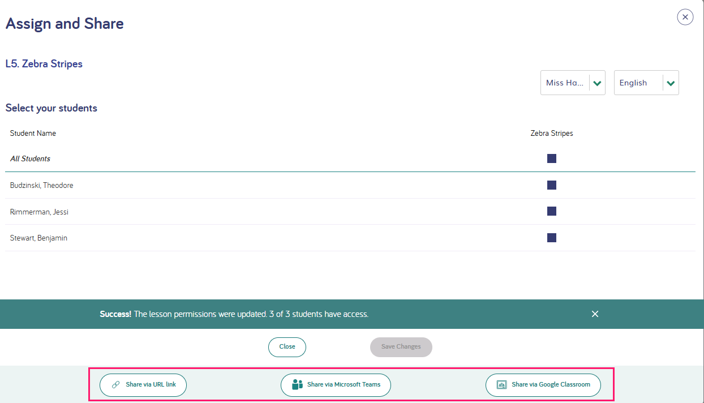704x403 pixels.
Task: Dismiss the Success notification banner
Action: coord(595,314)
